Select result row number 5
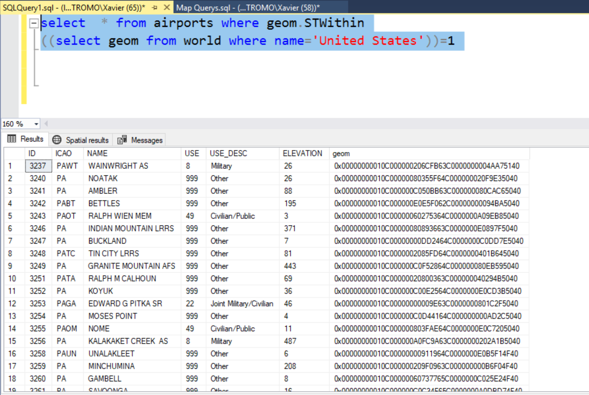The width and height of the screenshot is (589, 395). coord(10,216)
